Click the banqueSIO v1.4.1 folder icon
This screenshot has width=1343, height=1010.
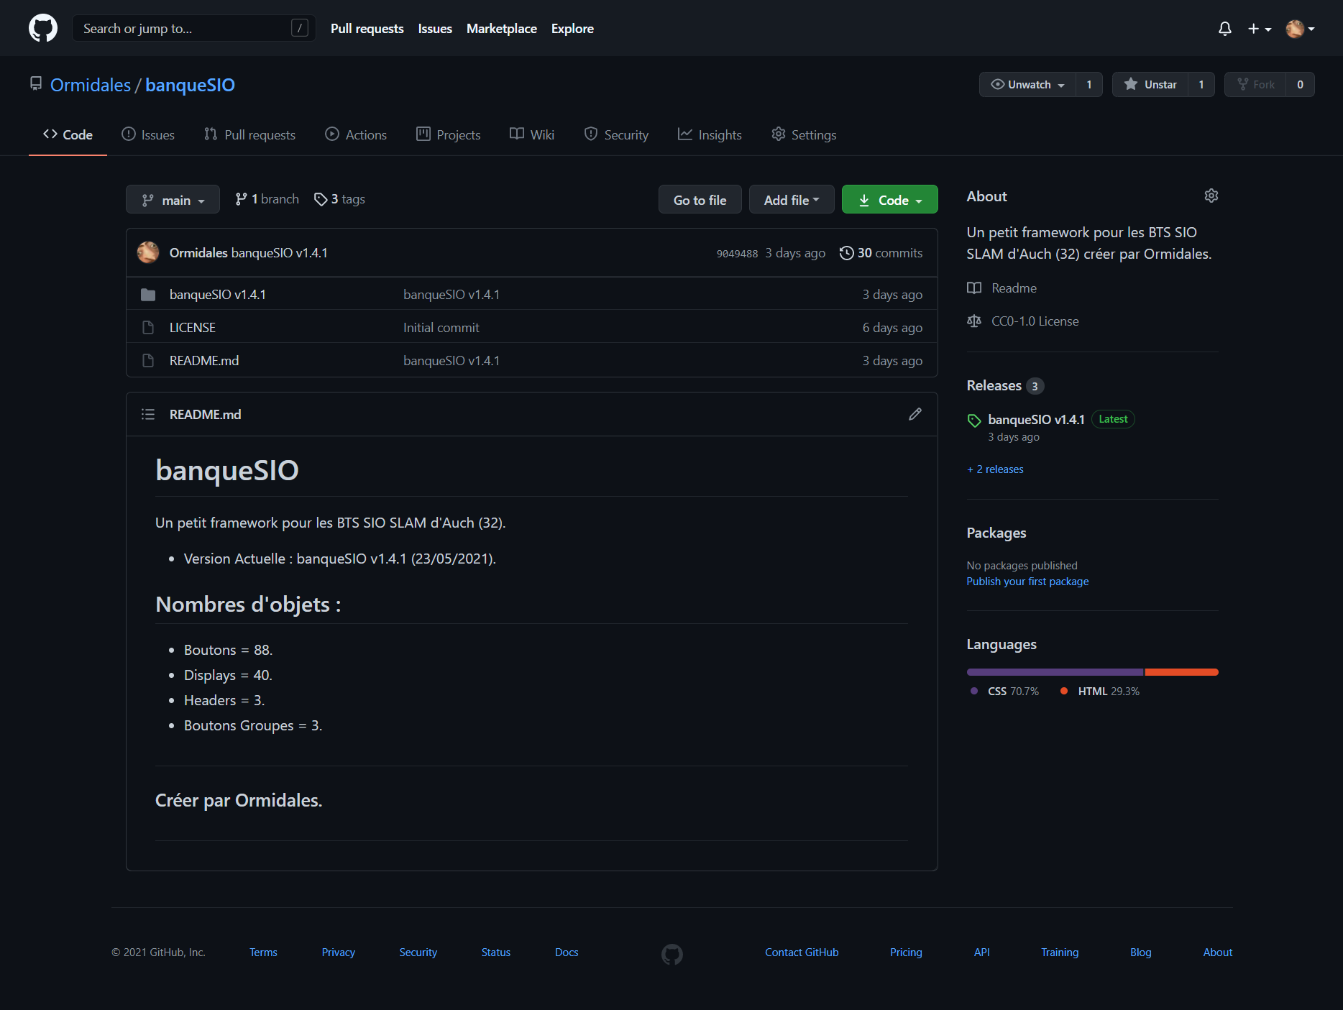(x=148, y=295)
